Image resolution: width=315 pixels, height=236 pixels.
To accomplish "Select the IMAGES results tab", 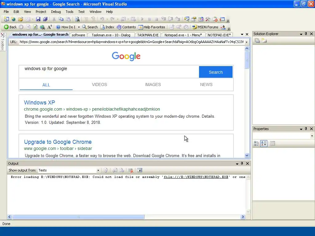I will (153, 85).
